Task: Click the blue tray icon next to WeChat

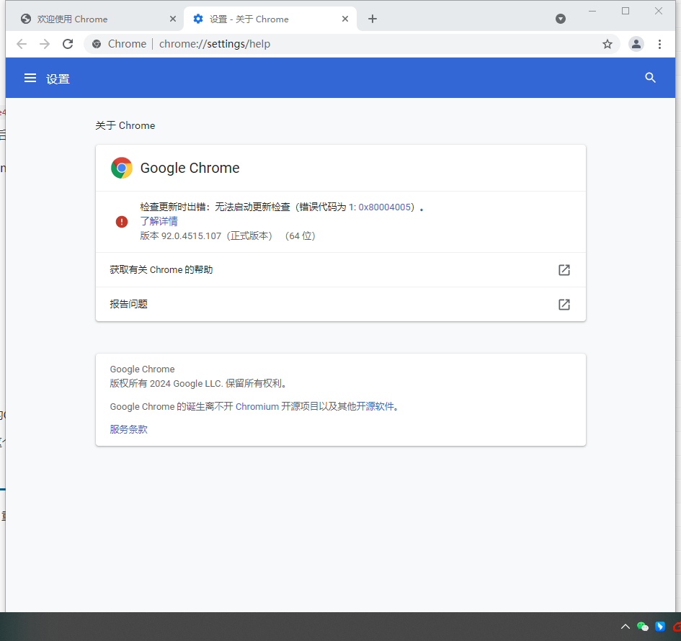Action: (660, 627)
